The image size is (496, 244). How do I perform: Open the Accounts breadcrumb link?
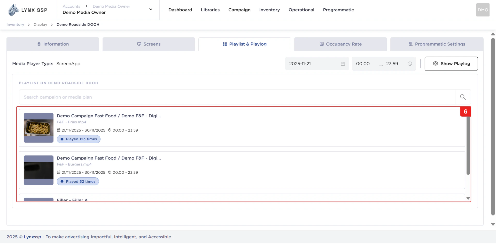pos(71,6)
